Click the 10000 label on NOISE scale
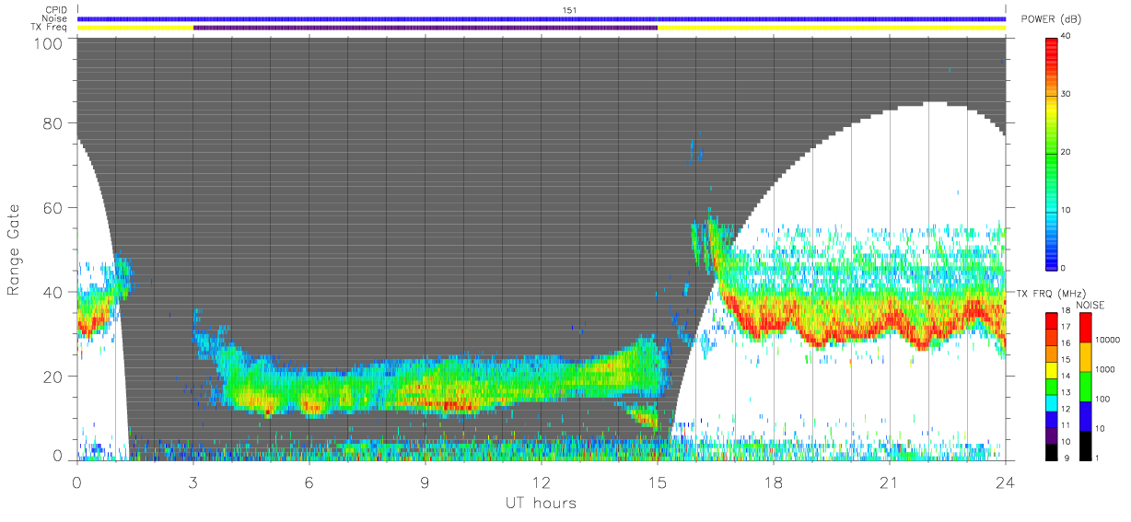The width and height of the screenshot is (1131, 522). [x=1108, y=342]
